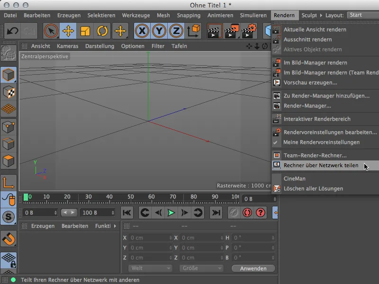The height and width of the screenshot is (284, 379).
Task: Enable the Axis mode icon
Action: point(9,183)
